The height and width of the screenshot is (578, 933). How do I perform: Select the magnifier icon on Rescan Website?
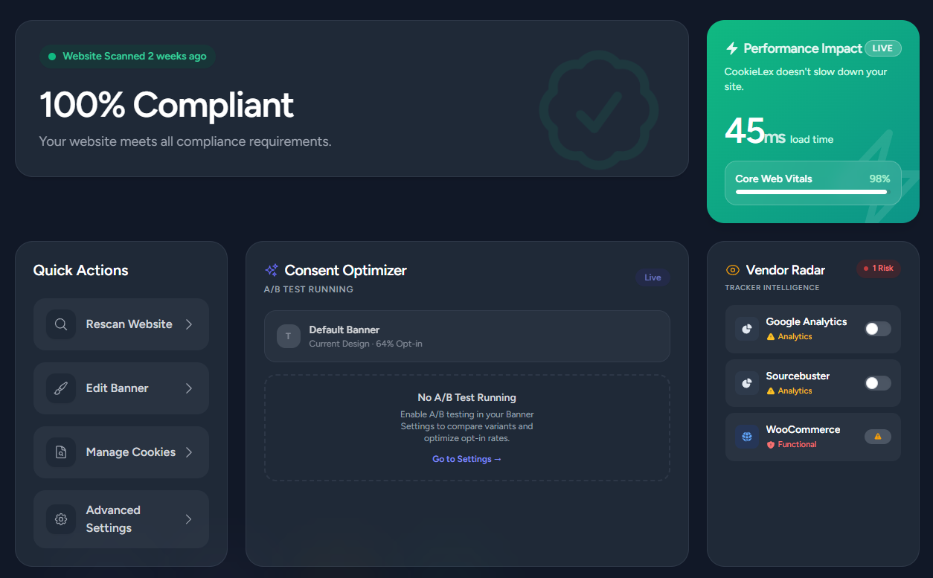[61, 324]
